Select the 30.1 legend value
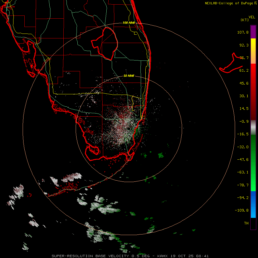This screenshot has width=258, height=258. (244, 96)
